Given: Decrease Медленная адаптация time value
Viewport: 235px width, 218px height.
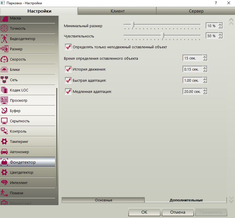Looking at the screenshot, I should tap(205, 93).
